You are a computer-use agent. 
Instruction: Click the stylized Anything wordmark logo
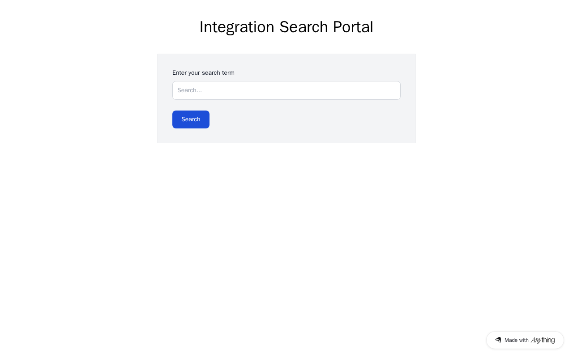click(x=543, y=340)
